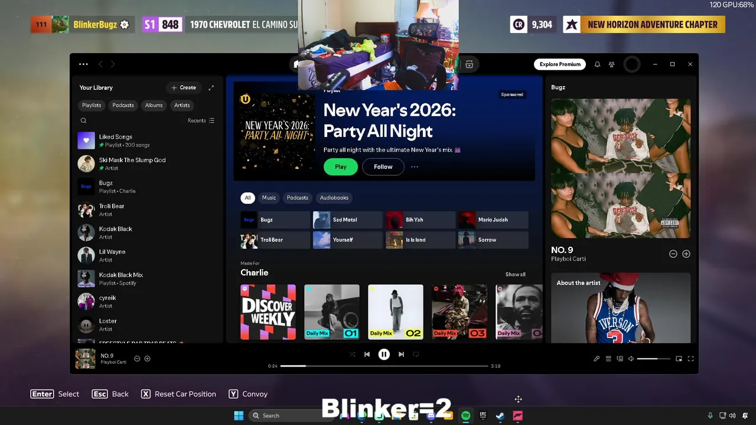Toggle shuffle in the player bar

(352, 354)
